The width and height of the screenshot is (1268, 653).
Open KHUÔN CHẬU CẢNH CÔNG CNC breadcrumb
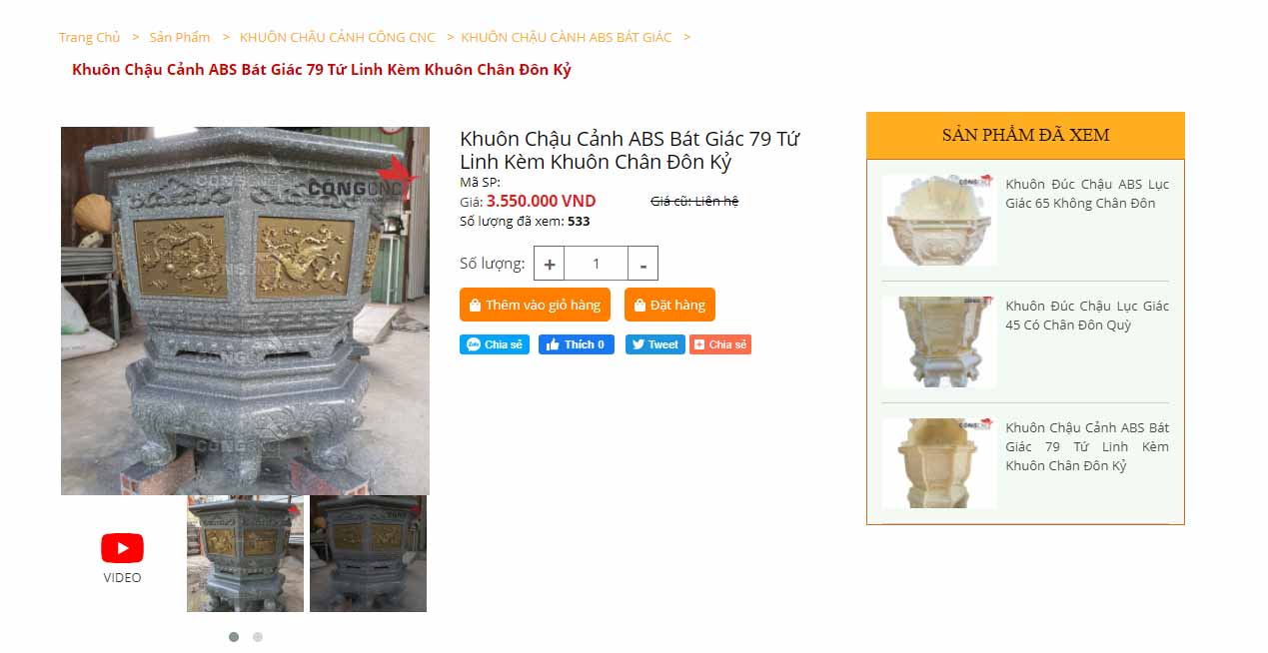tap(338, 37)
